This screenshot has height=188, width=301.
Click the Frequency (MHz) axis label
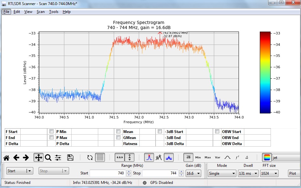point(138,122)
